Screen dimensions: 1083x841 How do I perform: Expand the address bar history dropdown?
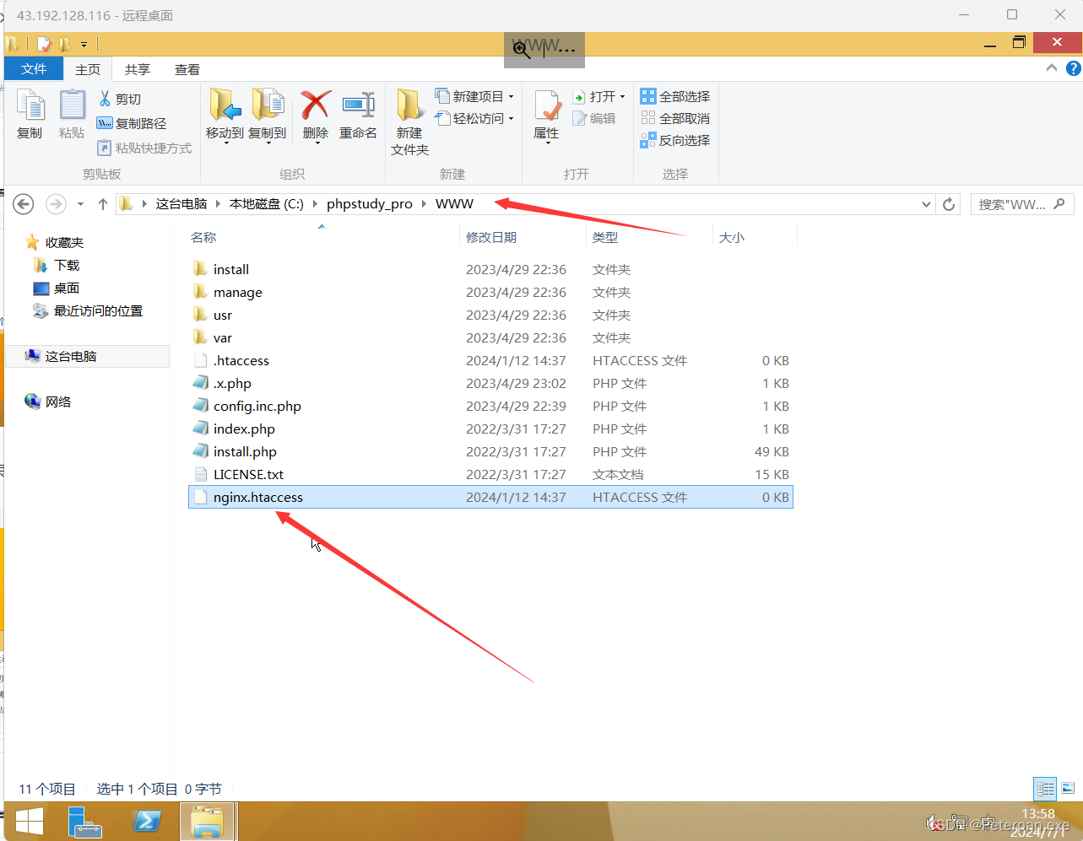click(926, 204)
